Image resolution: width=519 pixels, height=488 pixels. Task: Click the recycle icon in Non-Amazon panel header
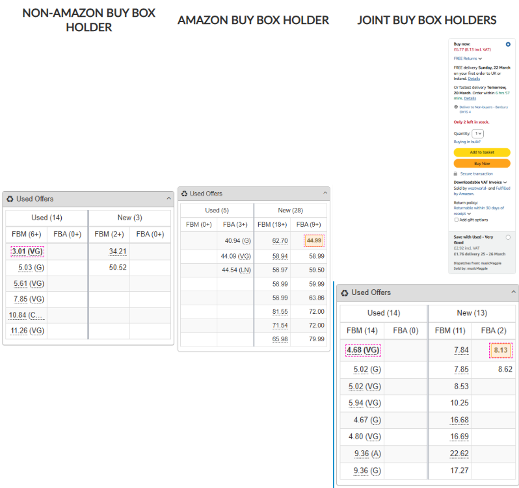[x=10, y=199]
